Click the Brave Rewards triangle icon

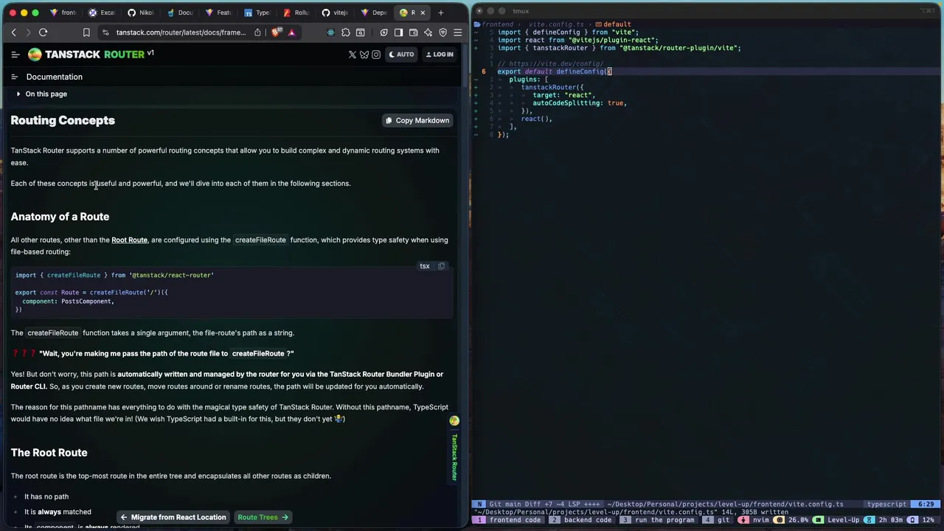[x=291, y=32]
